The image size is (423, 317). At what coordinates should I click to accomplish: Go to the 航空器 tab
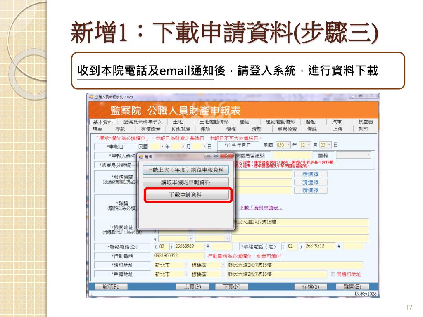coord(366,122)
